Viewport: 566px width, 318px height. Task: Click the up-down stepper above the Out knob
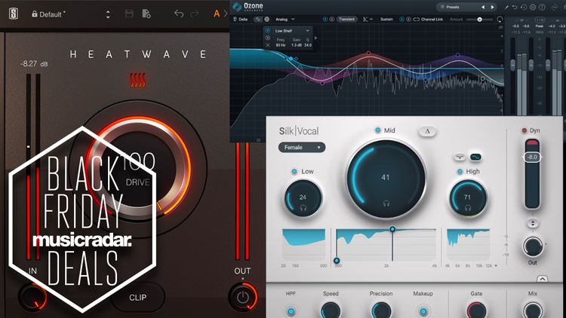[x=533, y=224]
